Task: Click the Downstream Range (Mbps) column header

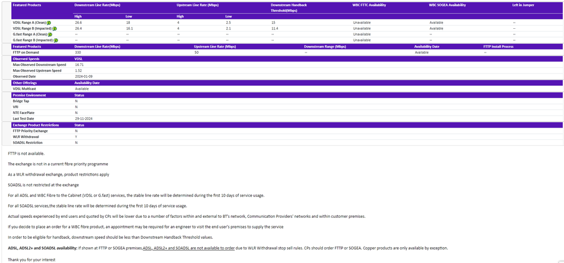Action: [x=325, y=46]
